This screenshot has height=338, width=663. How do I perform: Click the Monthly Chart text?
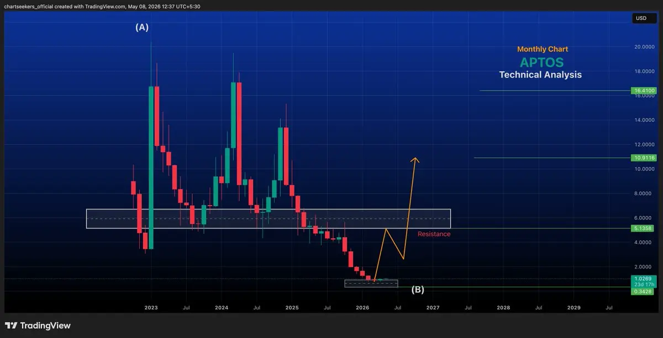pyautogui.click(x=542, y=50)
